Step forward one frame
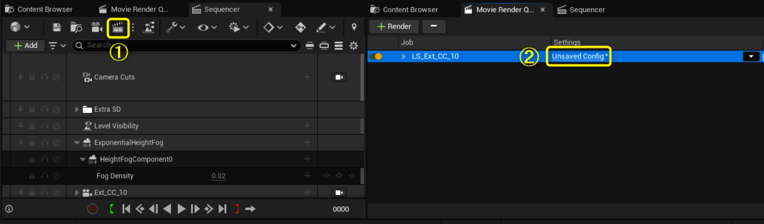Screen dimensions: 764x224 195,209
